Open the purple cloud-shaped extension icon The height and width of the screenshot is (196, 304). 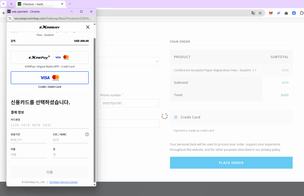pos(278,13)
